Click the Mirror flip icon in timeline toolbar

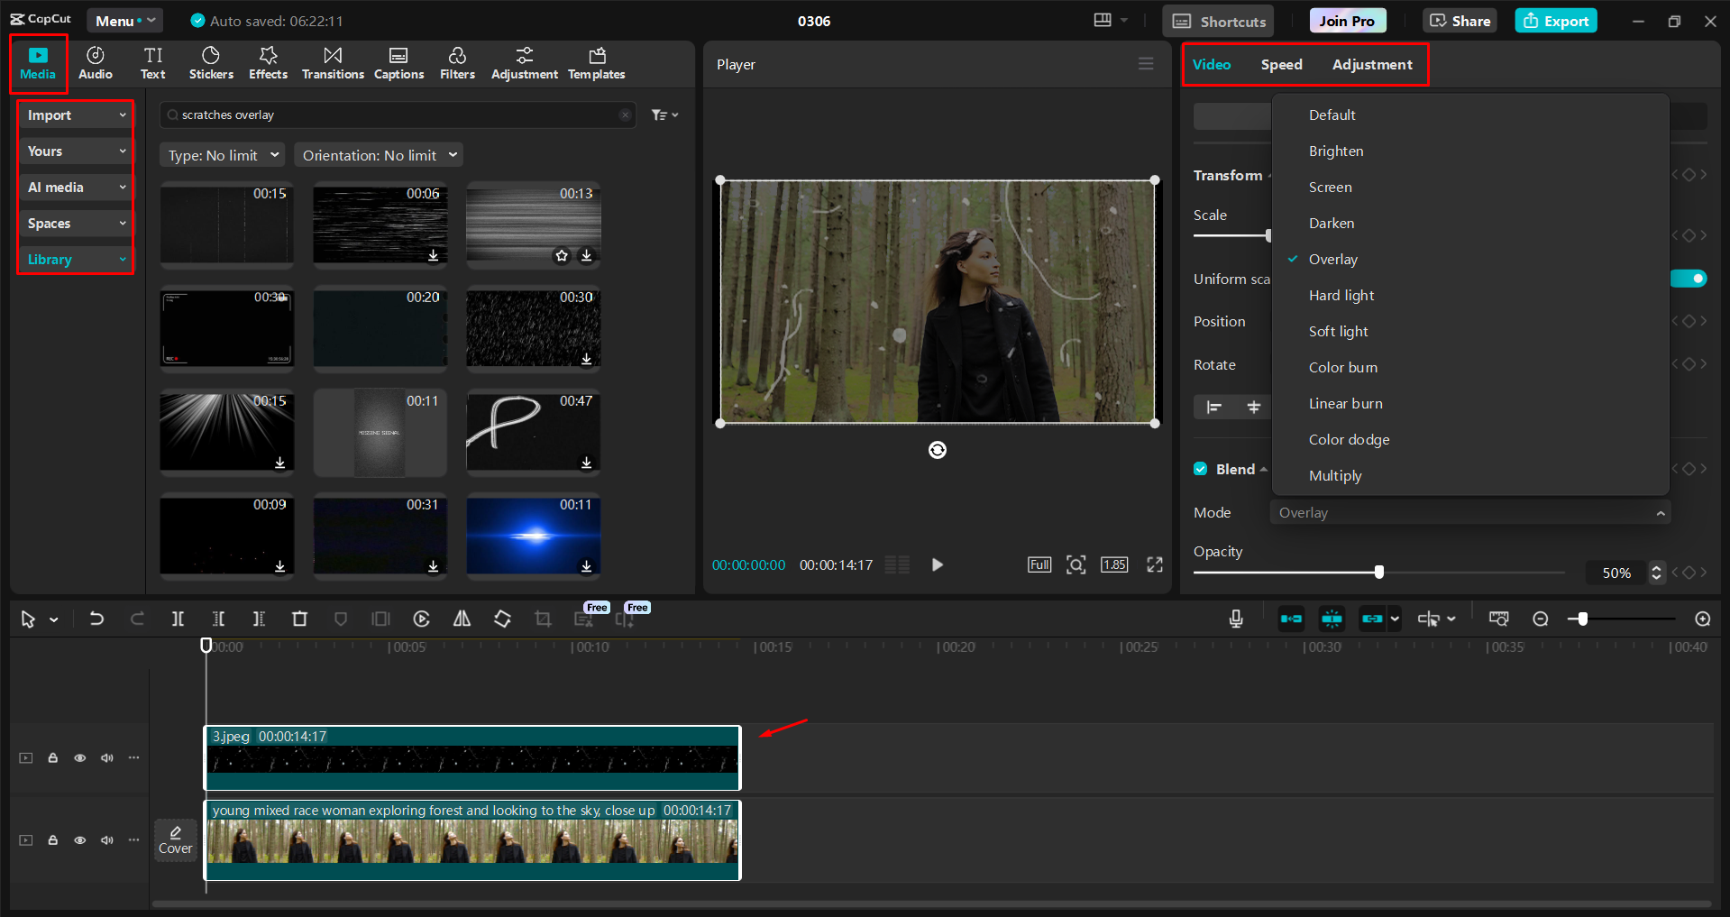462,619
